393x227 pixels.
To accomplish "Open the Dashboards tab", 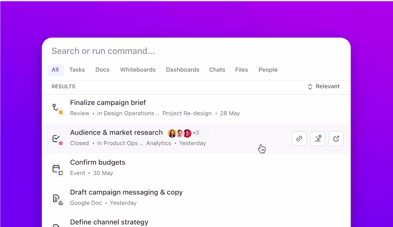I will point(183,70).
